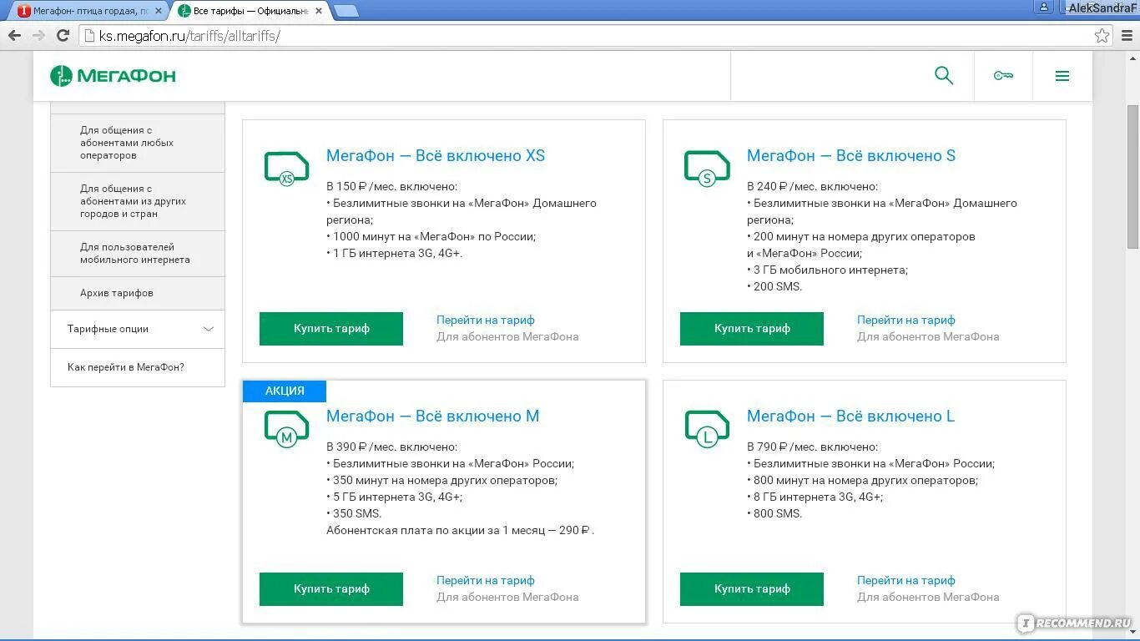Open personal account key icon
1140x641 pixels.
pos(1003,76)
